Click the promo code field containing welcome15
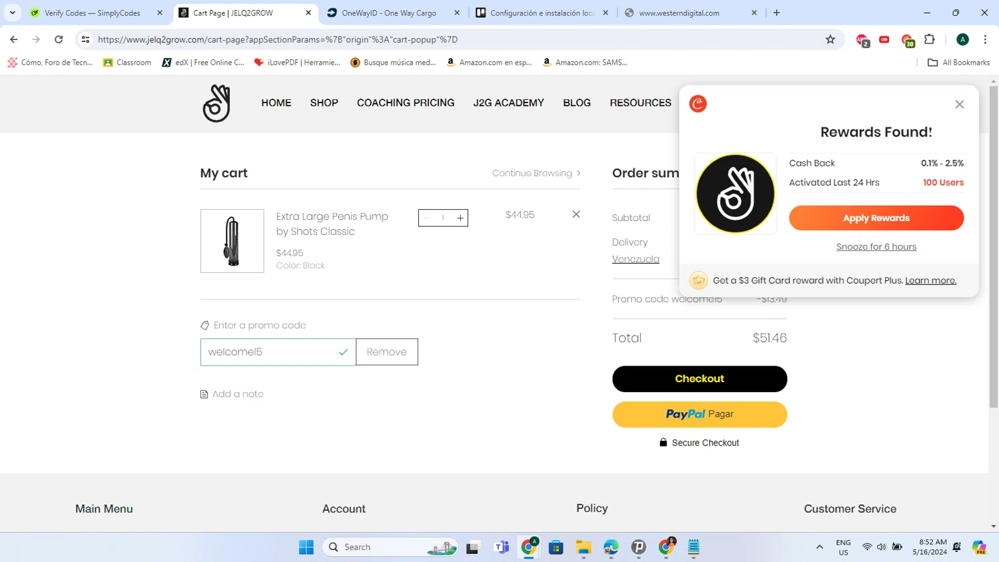Viewport: 999px width, 562px height. (278, 352)
